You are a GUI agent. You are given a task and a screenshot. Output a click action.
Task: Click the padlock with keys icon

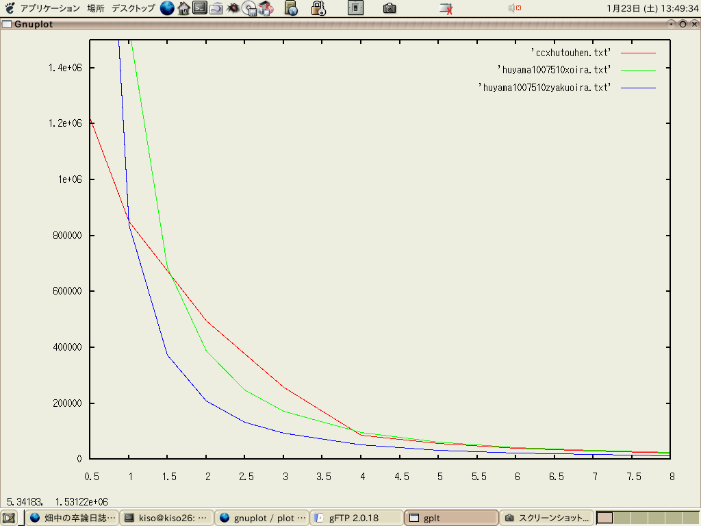tap(318, 8)
